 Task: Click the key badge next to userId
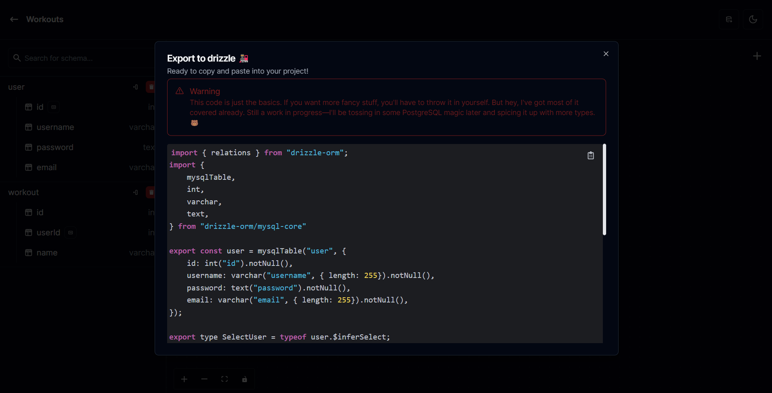[70, 233]
